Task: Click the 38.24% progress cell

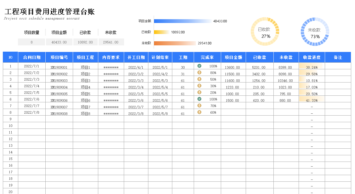Action: [x=312, y=67]
